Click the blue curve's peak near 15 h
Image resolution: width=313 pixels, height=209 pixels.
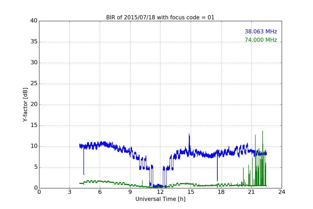click(x=189, y=134)
